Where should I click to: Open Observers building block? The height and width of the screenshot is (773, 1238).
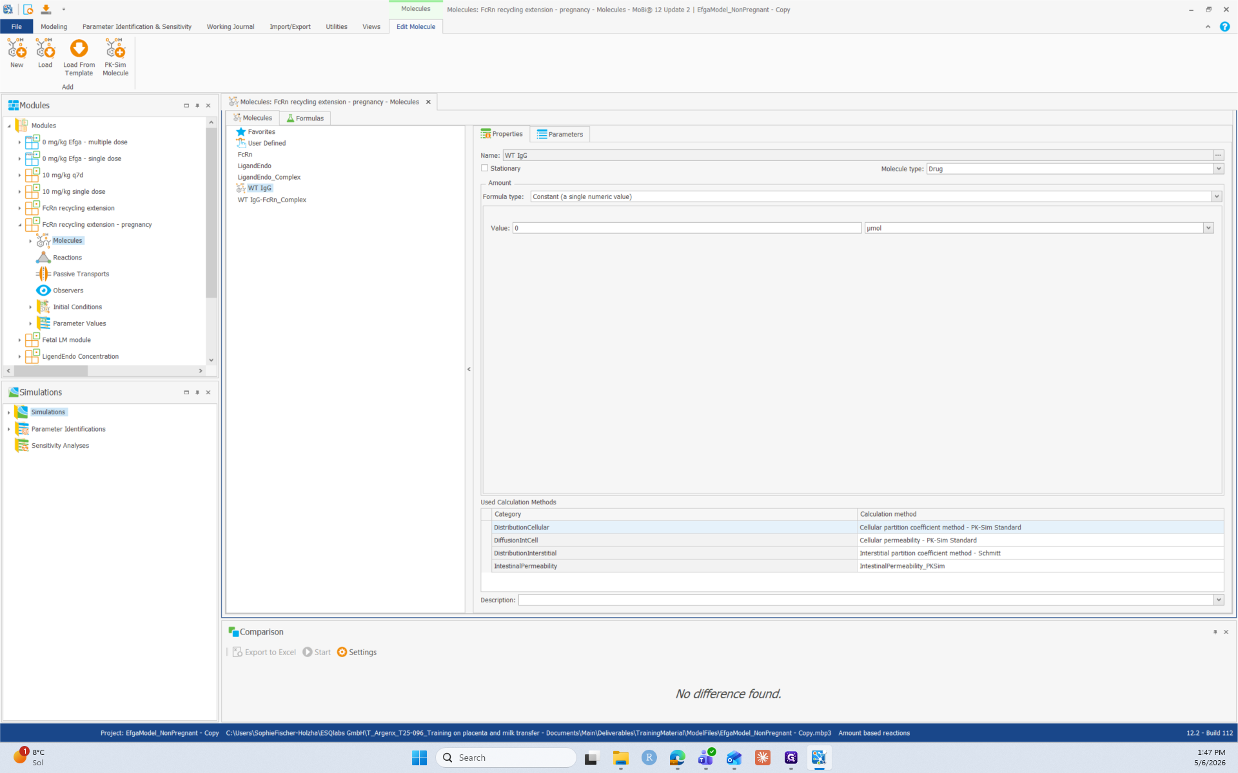(68, 291)
